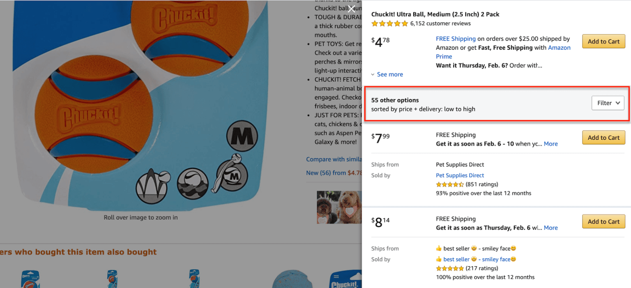The image size is (631, 288).
Task: Open the 6,152 customer reviews link
Action: tap(441, 23)
